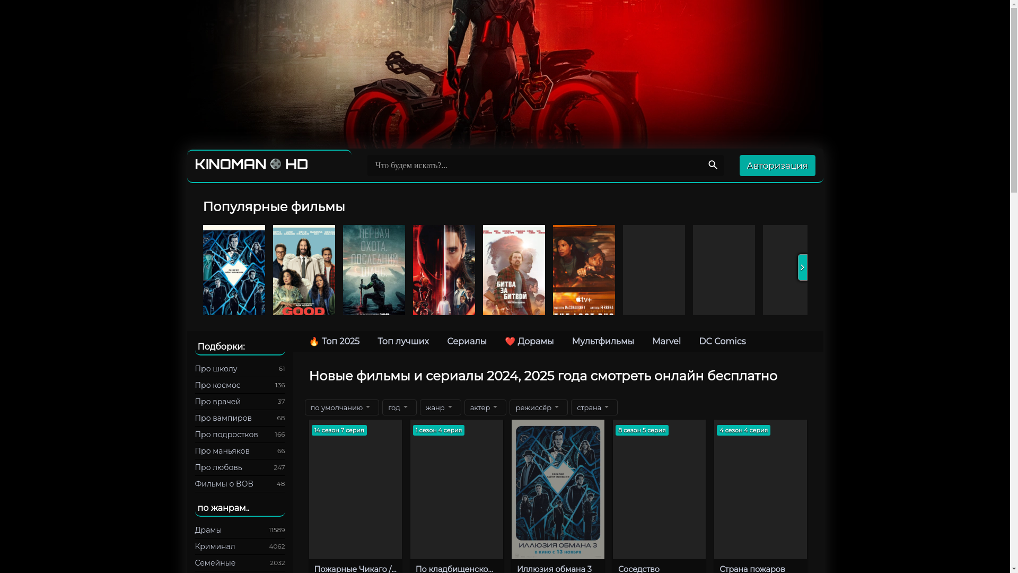
Task: Open the '4 сезон 4 серия' card
Action: pos(760,489)
